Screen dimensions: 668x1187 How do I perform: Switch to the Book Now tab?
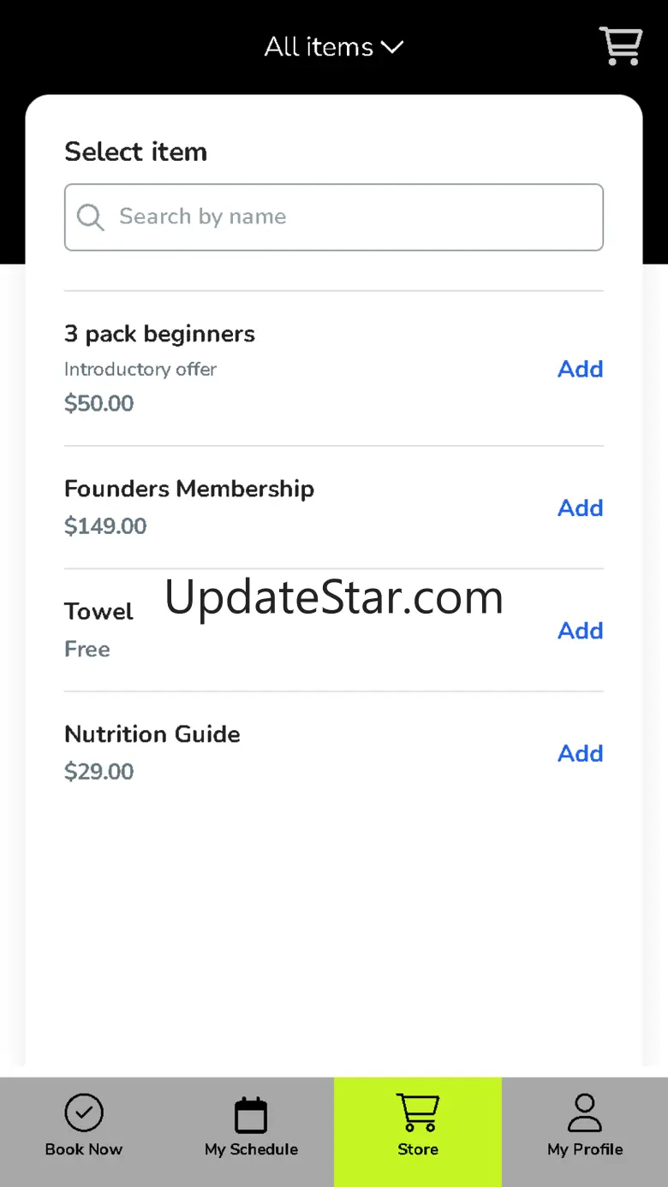point(84,1148)
